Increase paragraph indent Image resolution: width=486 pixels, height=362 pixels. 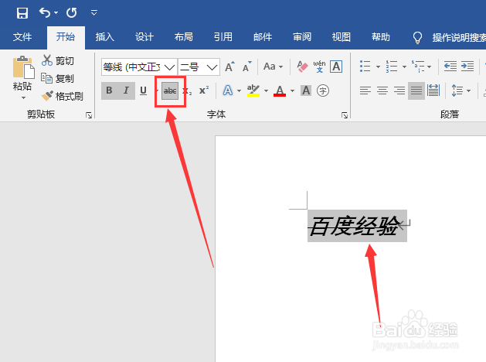click(467, 67)
